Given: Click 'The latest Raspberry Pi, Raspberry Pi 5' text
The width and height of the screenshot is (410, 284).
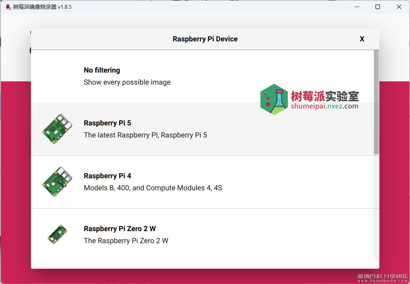Looking at the screenshot, I should point(145,135).
